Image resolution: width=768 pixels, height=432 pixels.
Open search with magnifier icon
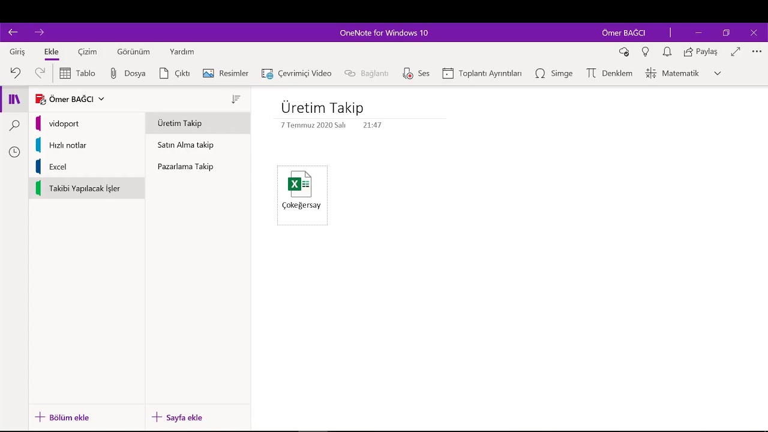[x=14, y=125]
